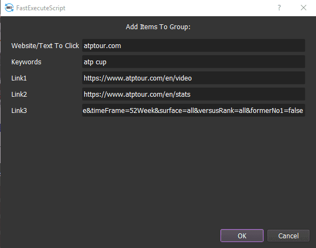Click into the Link1 URL field
The width and height of the screenshot is (316, 248).
tap(193, 78)
